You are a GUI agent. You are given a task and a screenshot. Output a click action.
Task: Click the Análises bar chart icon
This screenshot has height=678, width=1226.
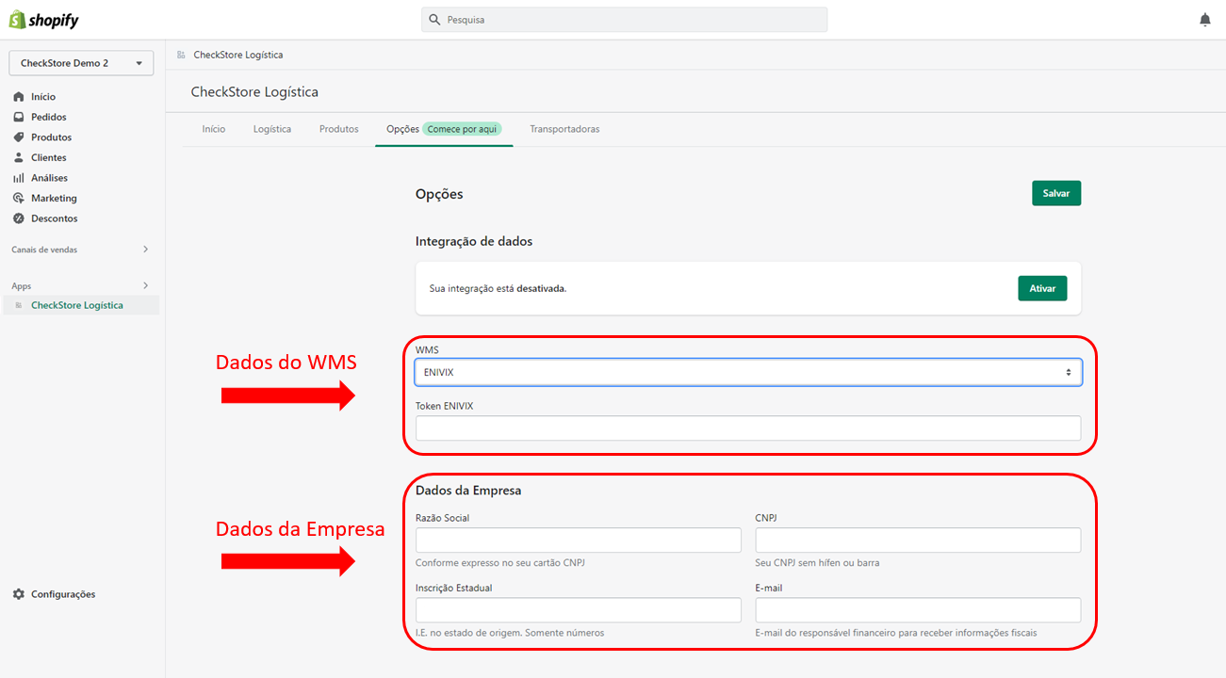(19, 178)
